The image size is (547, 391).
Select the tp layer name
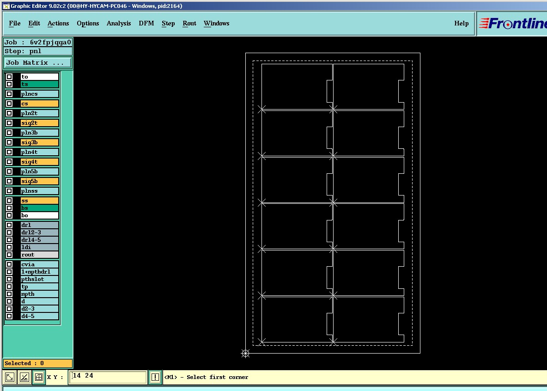click(39, 287)
